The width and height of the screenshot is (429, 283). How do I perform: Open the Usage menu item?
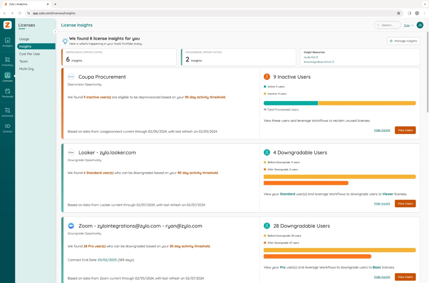[24, 39]
